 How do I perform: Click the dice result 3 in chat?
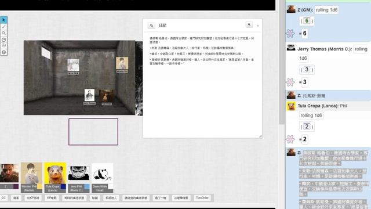click(x=307, y=70)
